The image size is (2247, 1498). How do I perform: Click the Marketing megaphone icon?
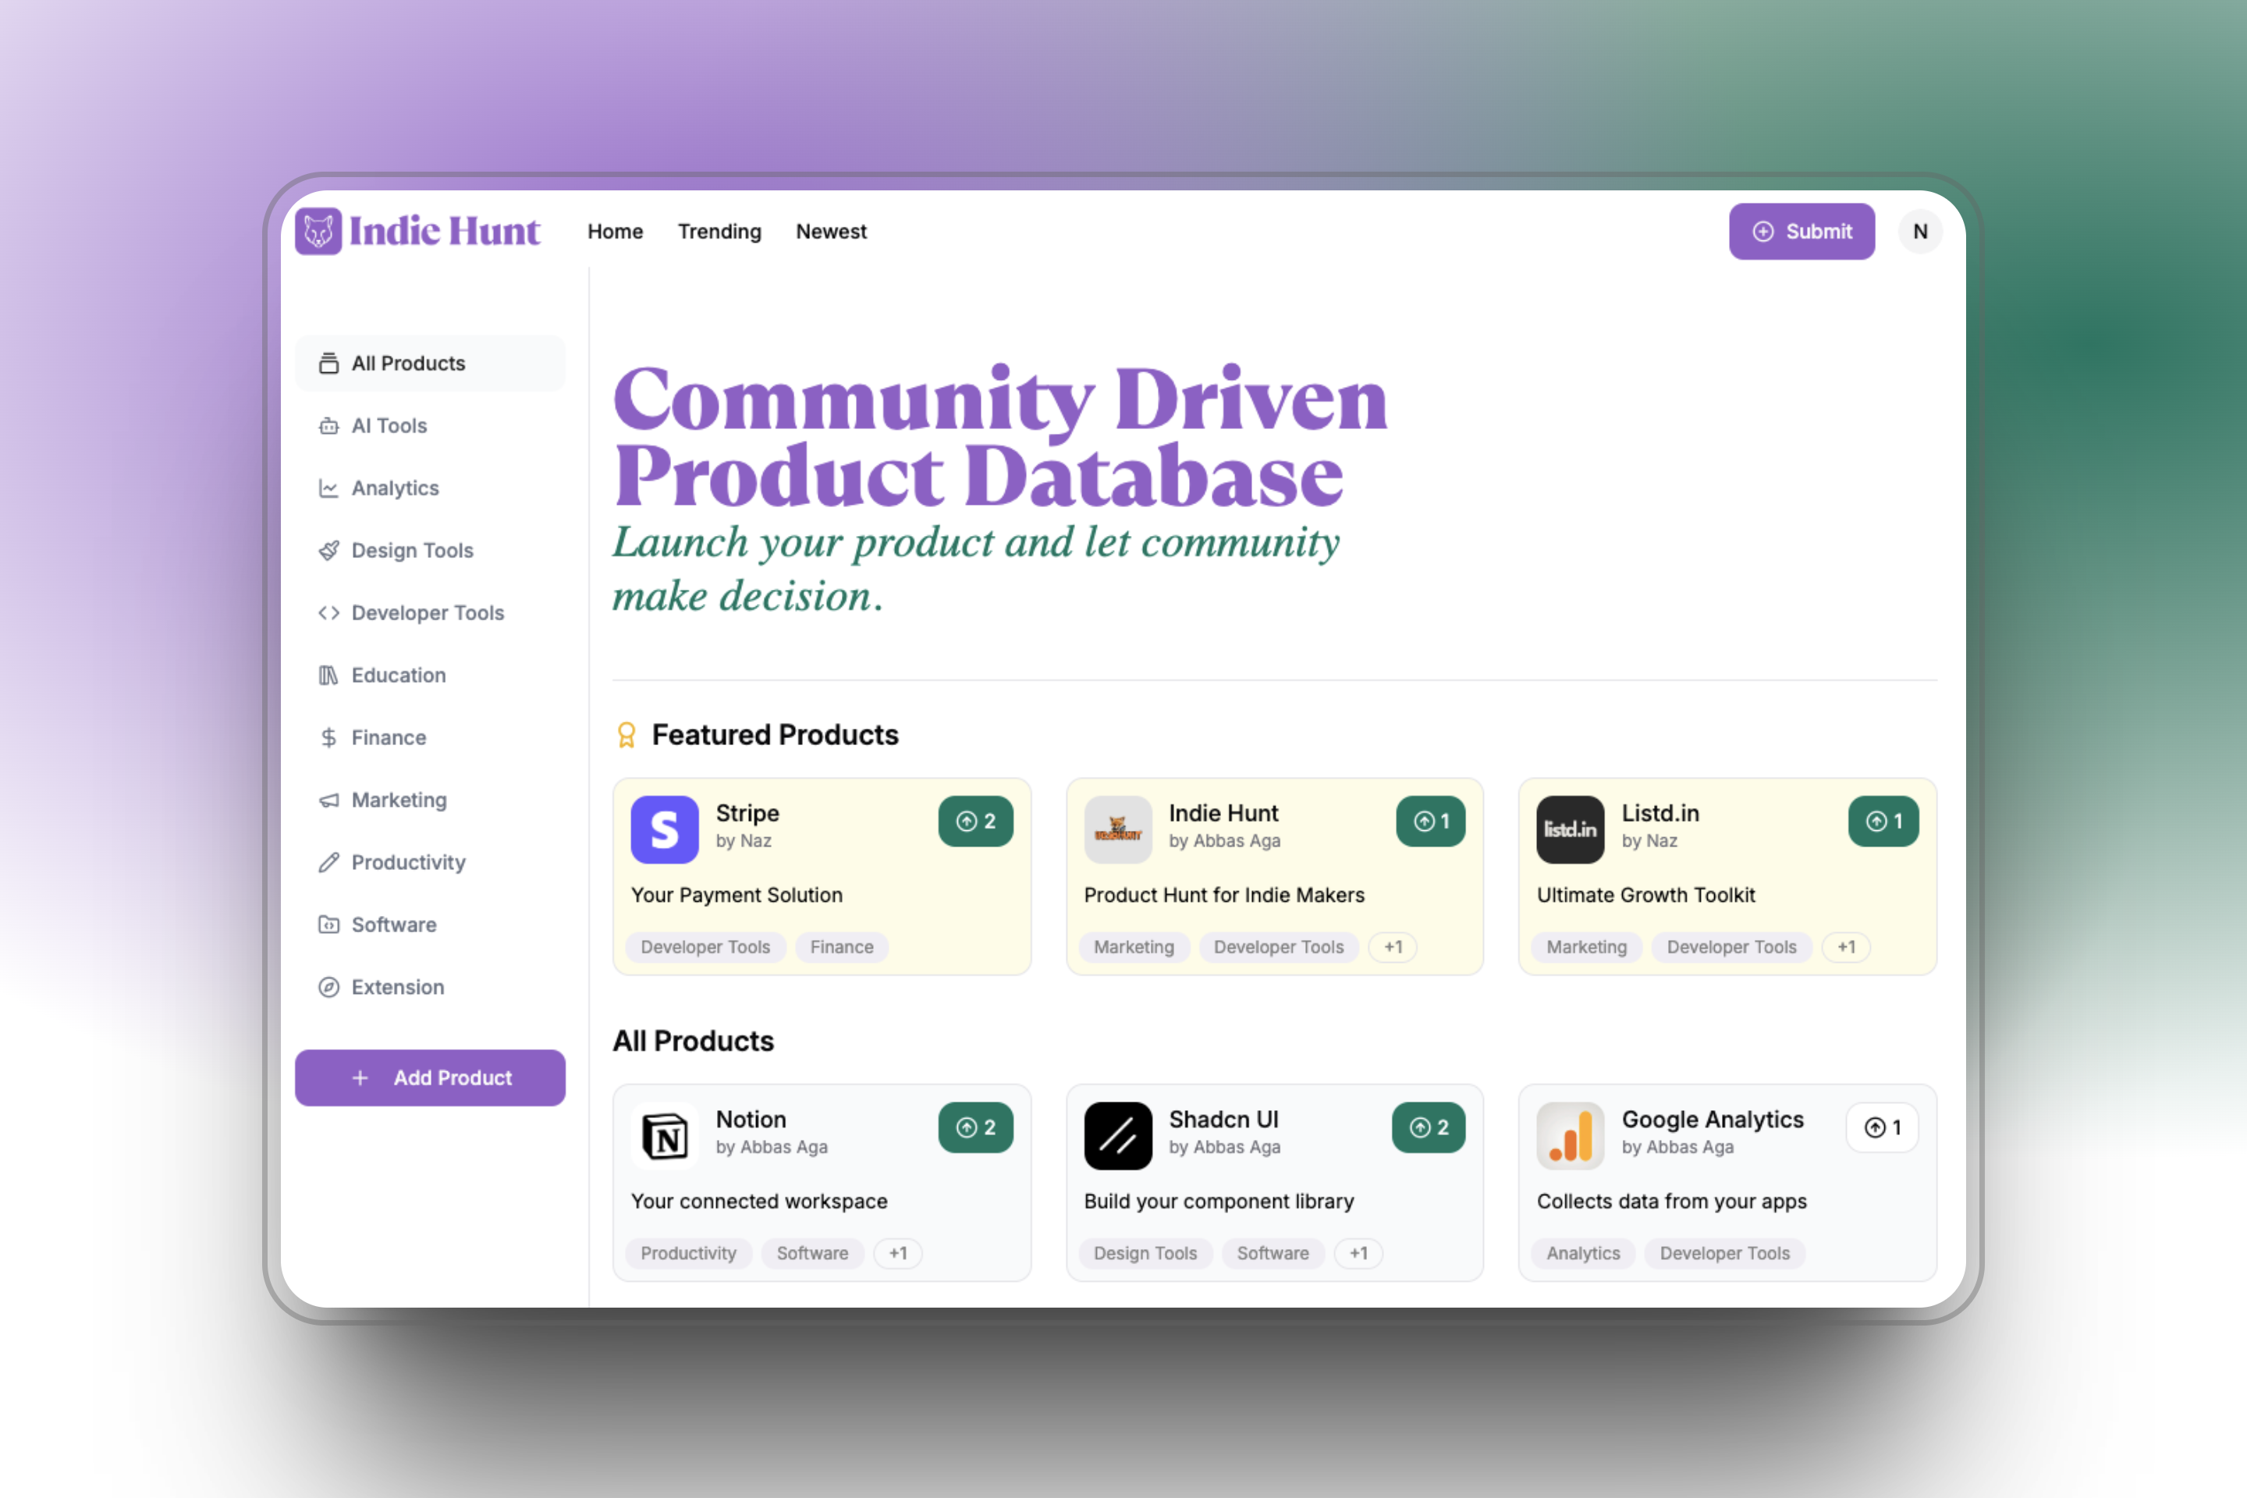pos(328,800)
